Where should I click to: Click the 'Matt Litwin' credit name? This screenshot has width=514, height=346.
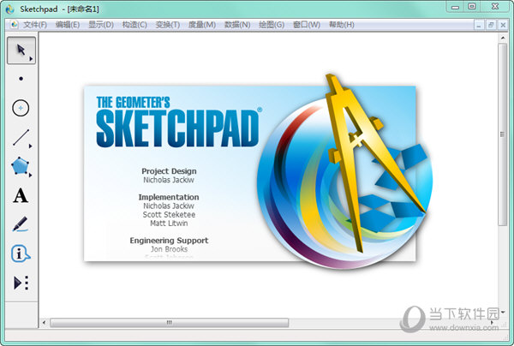169,224
